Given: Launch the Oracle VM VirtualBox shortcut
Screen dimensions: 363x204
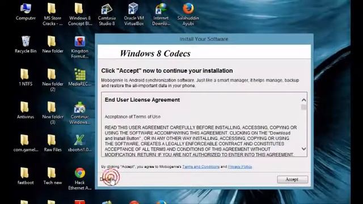Looking at the screenshot, I should [134, 14].
